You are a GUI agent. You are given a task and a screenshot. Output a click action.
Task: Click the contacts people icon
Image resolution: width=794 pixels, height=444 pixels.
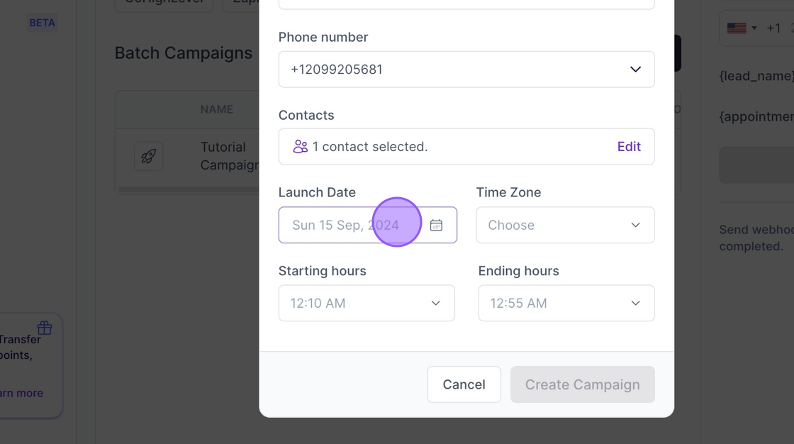[301, 147]
